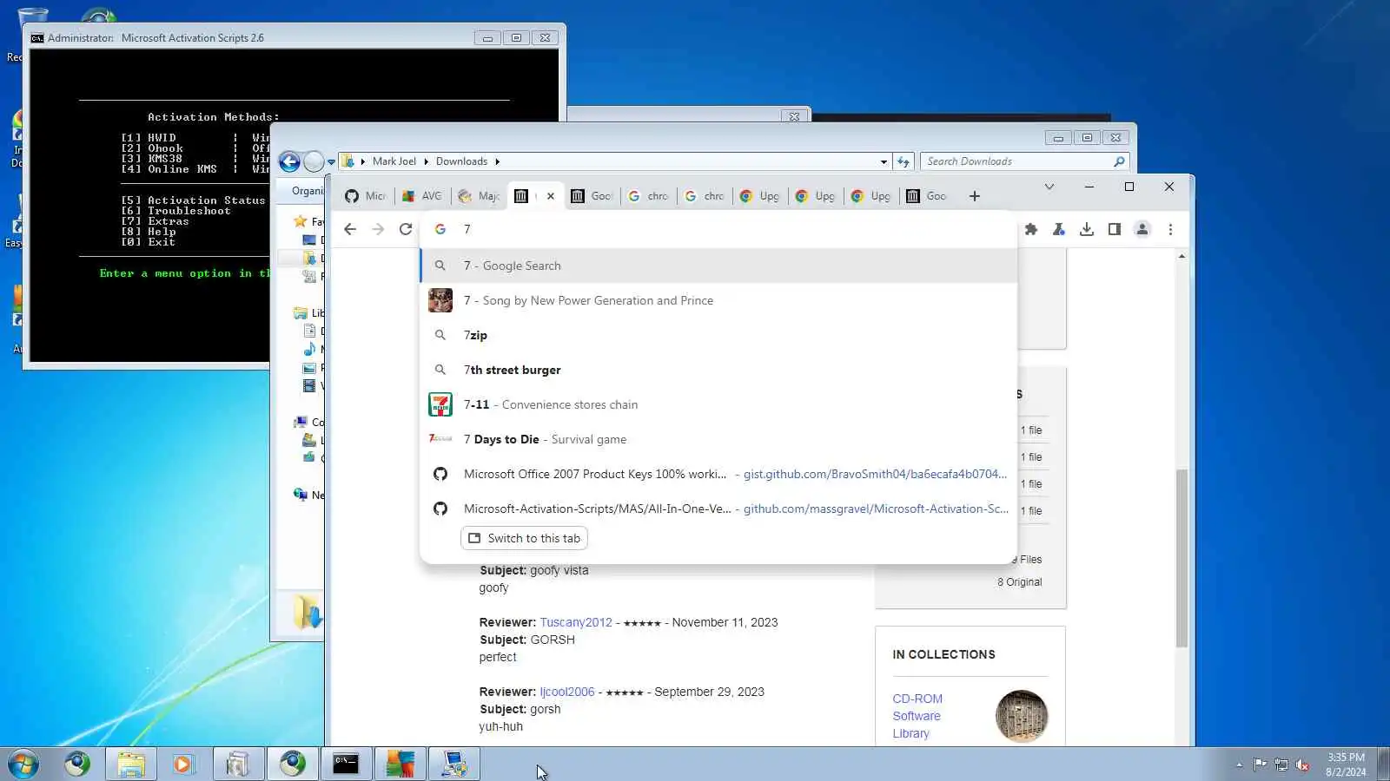The width and height of the screenshot is (1390, 781).
Task: Open clock showing 3:35 PM
Action: 1346,765
